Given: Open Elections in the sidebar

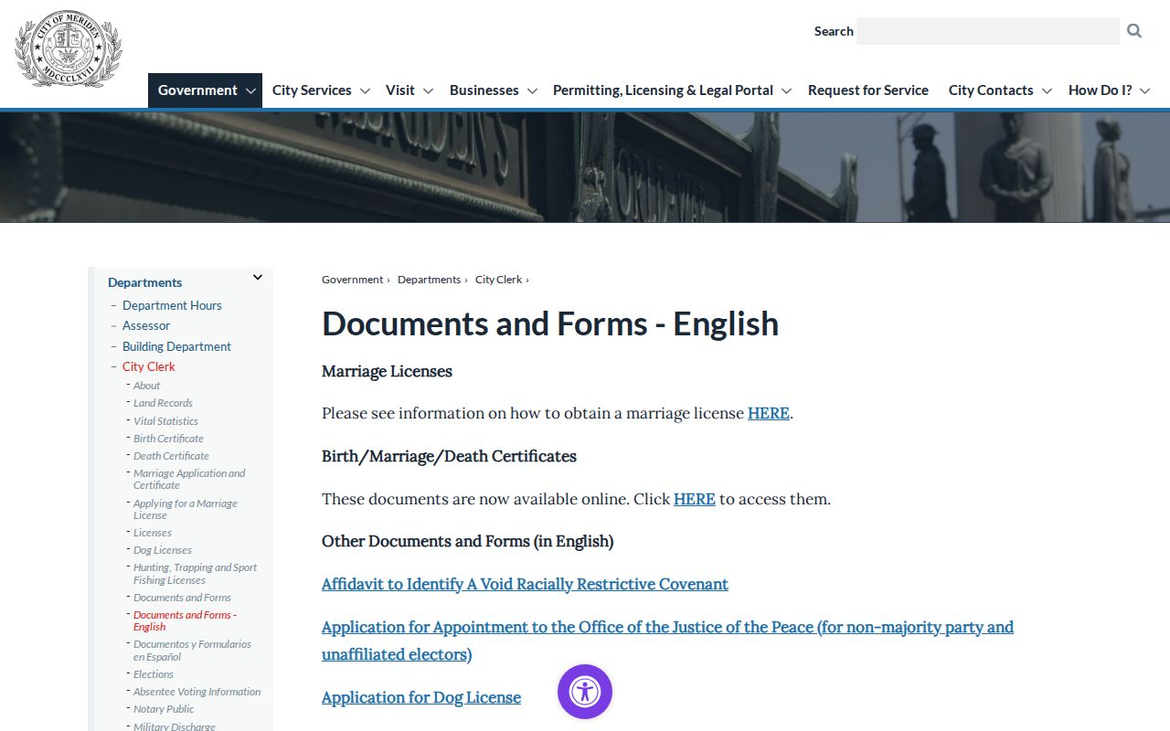Looking at the screenshot, I should pos(153,674).
